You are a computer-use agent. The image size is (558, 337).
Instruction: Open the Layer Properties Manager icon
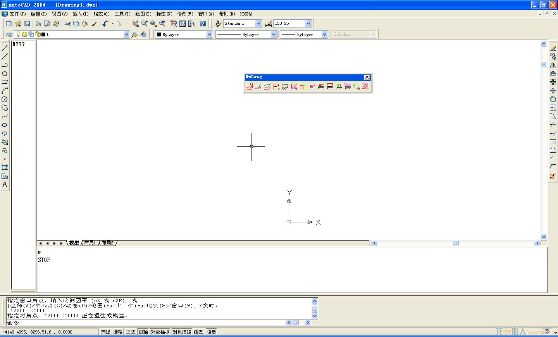pos(9,34)
